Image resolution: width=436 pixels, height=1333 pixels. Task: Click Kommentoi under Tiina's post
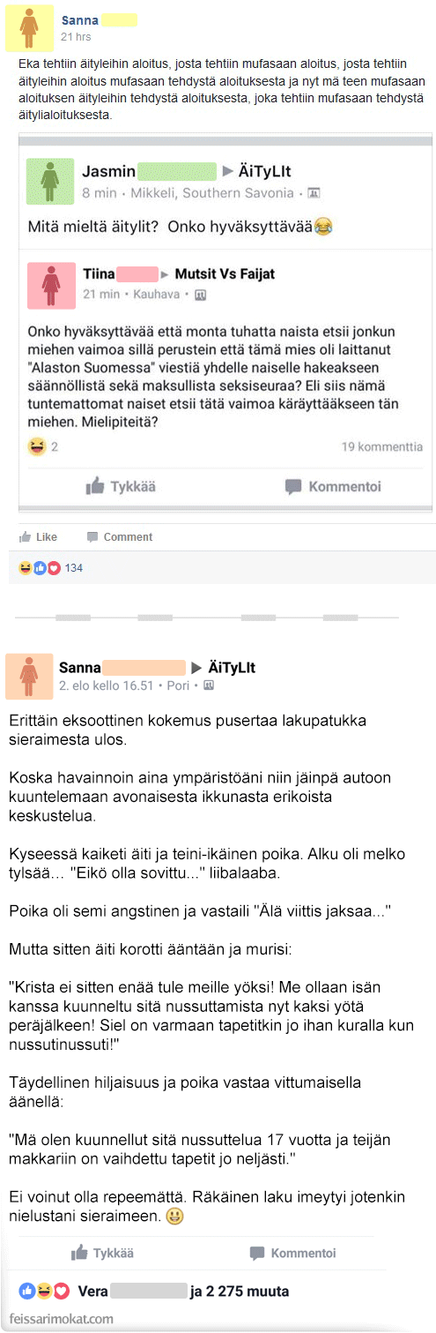pyautogui.click(x=333, y=486)
